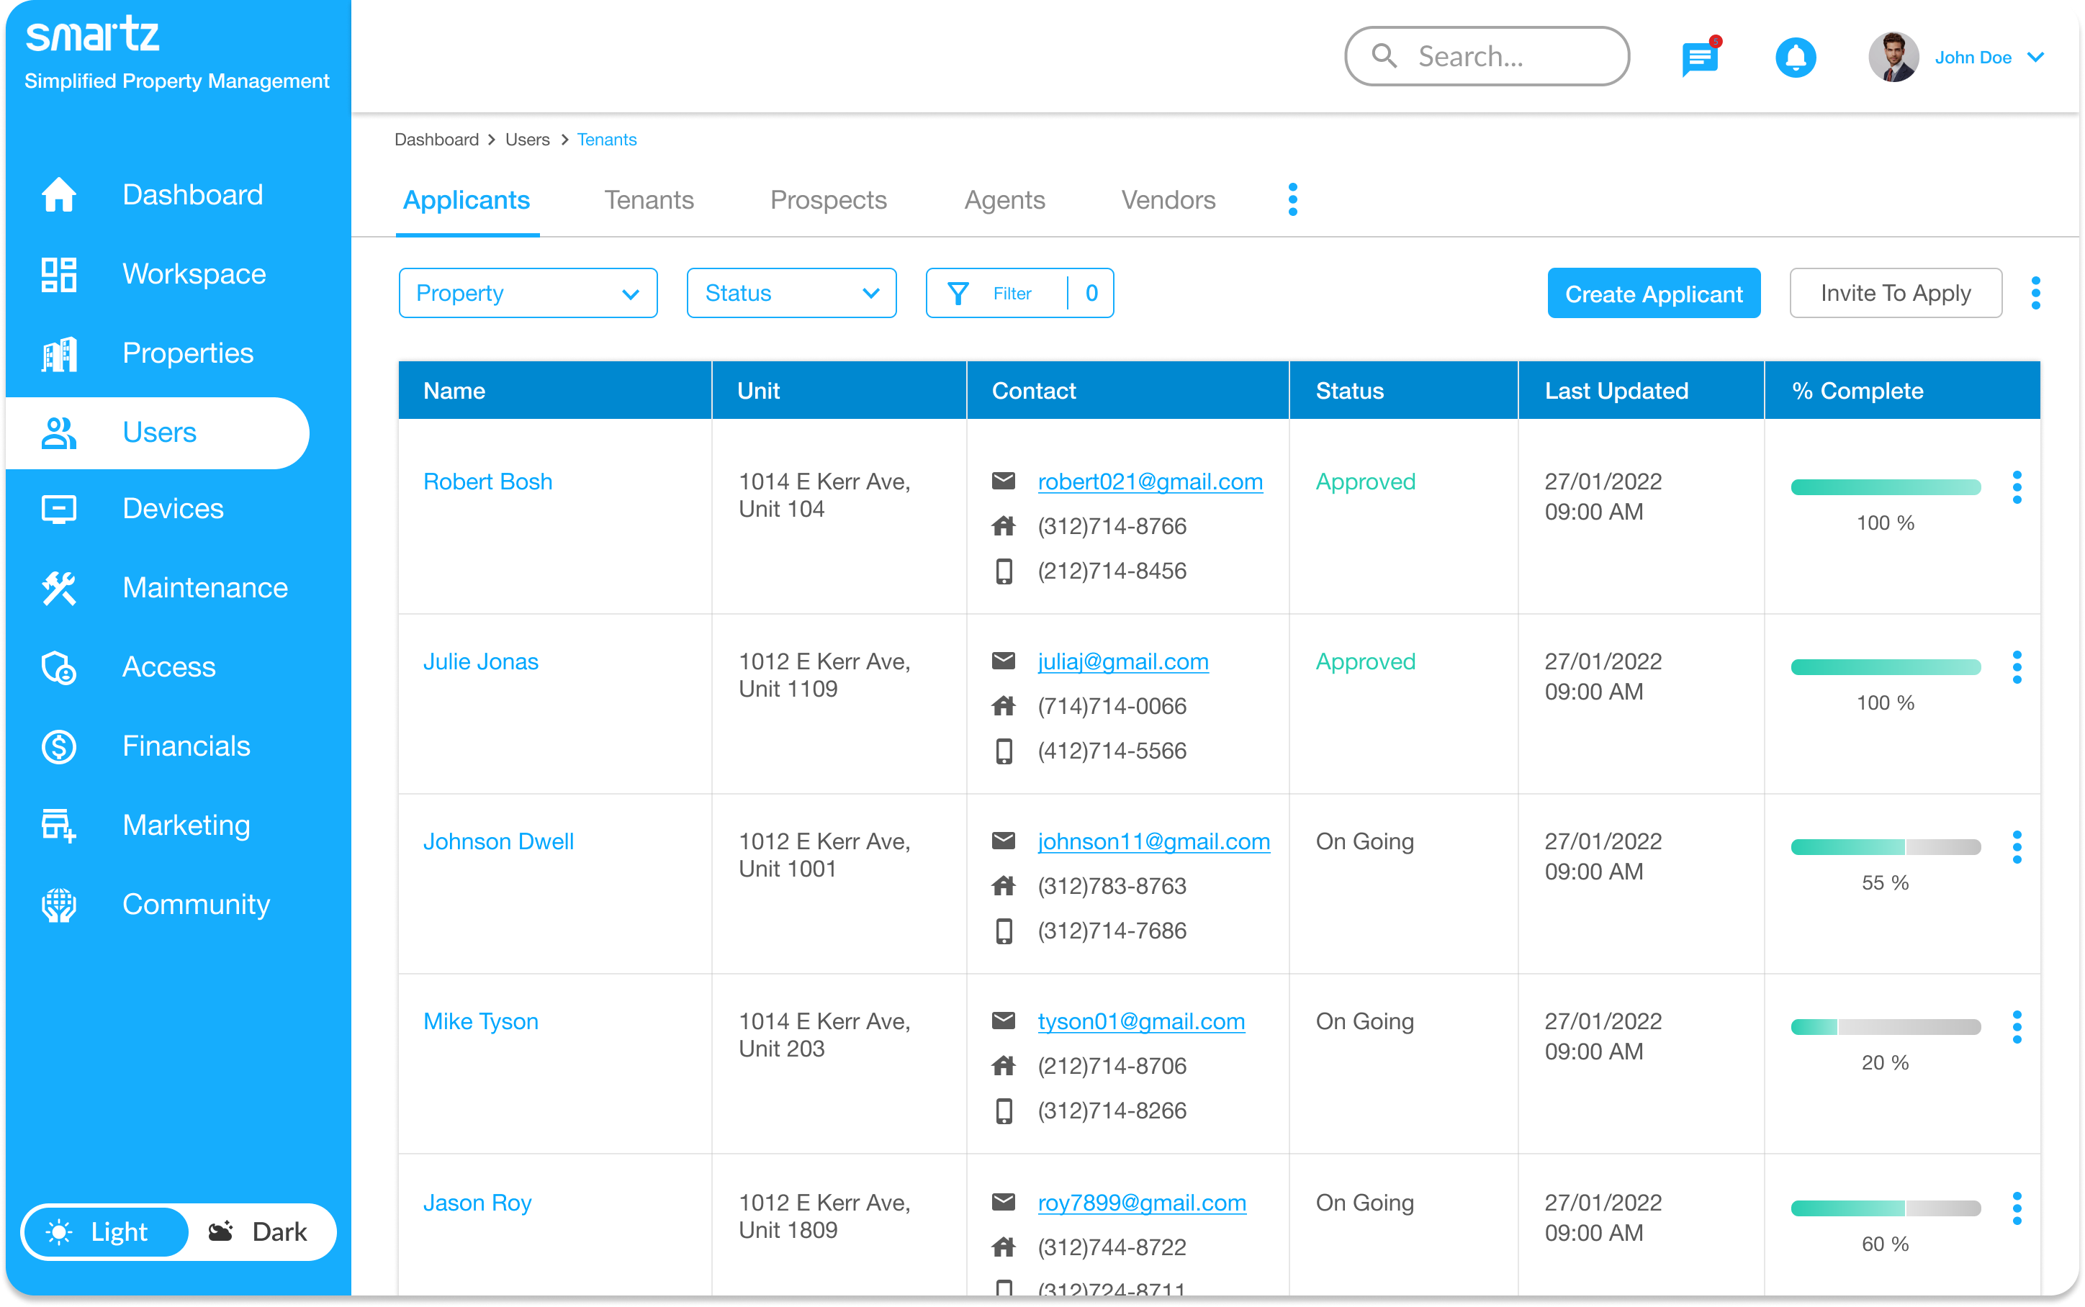Image resolution: width=2085 pixels, height=1307 pixels.
Task: Click the mobile icon beside (212)714-8456
Action: click(x=1003, y=571)
